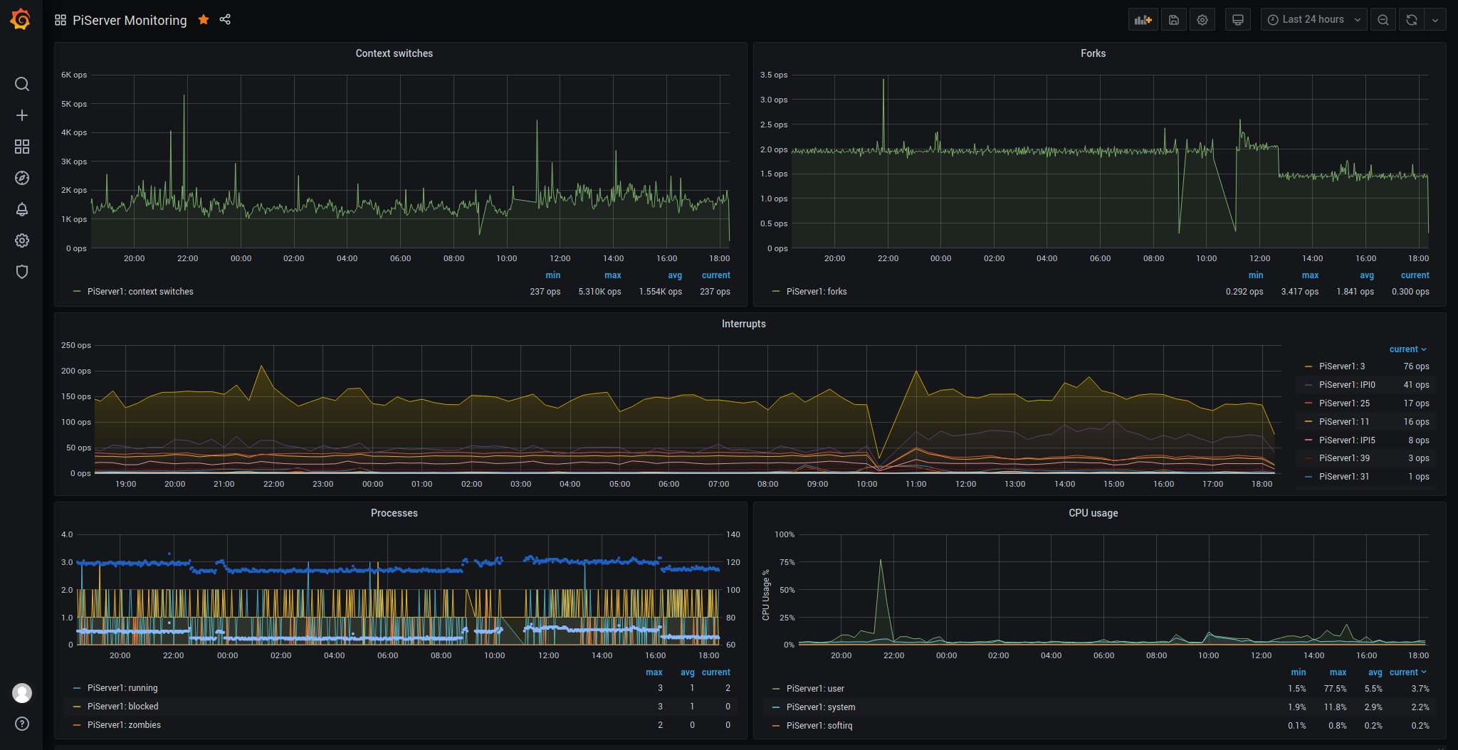The width and height of the screenshot is (1458, 750).
Task: Click the Add panel icon
Action: 1143,20
